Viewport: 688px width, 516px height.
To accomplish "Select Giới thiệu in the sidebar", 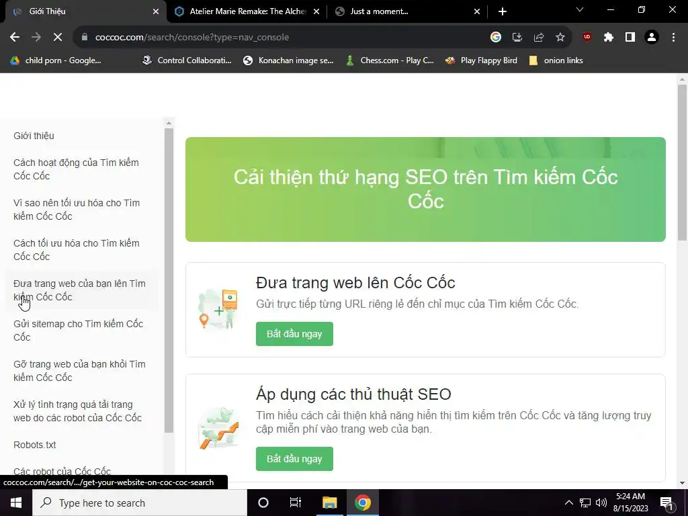I will (x=34, y=136).
